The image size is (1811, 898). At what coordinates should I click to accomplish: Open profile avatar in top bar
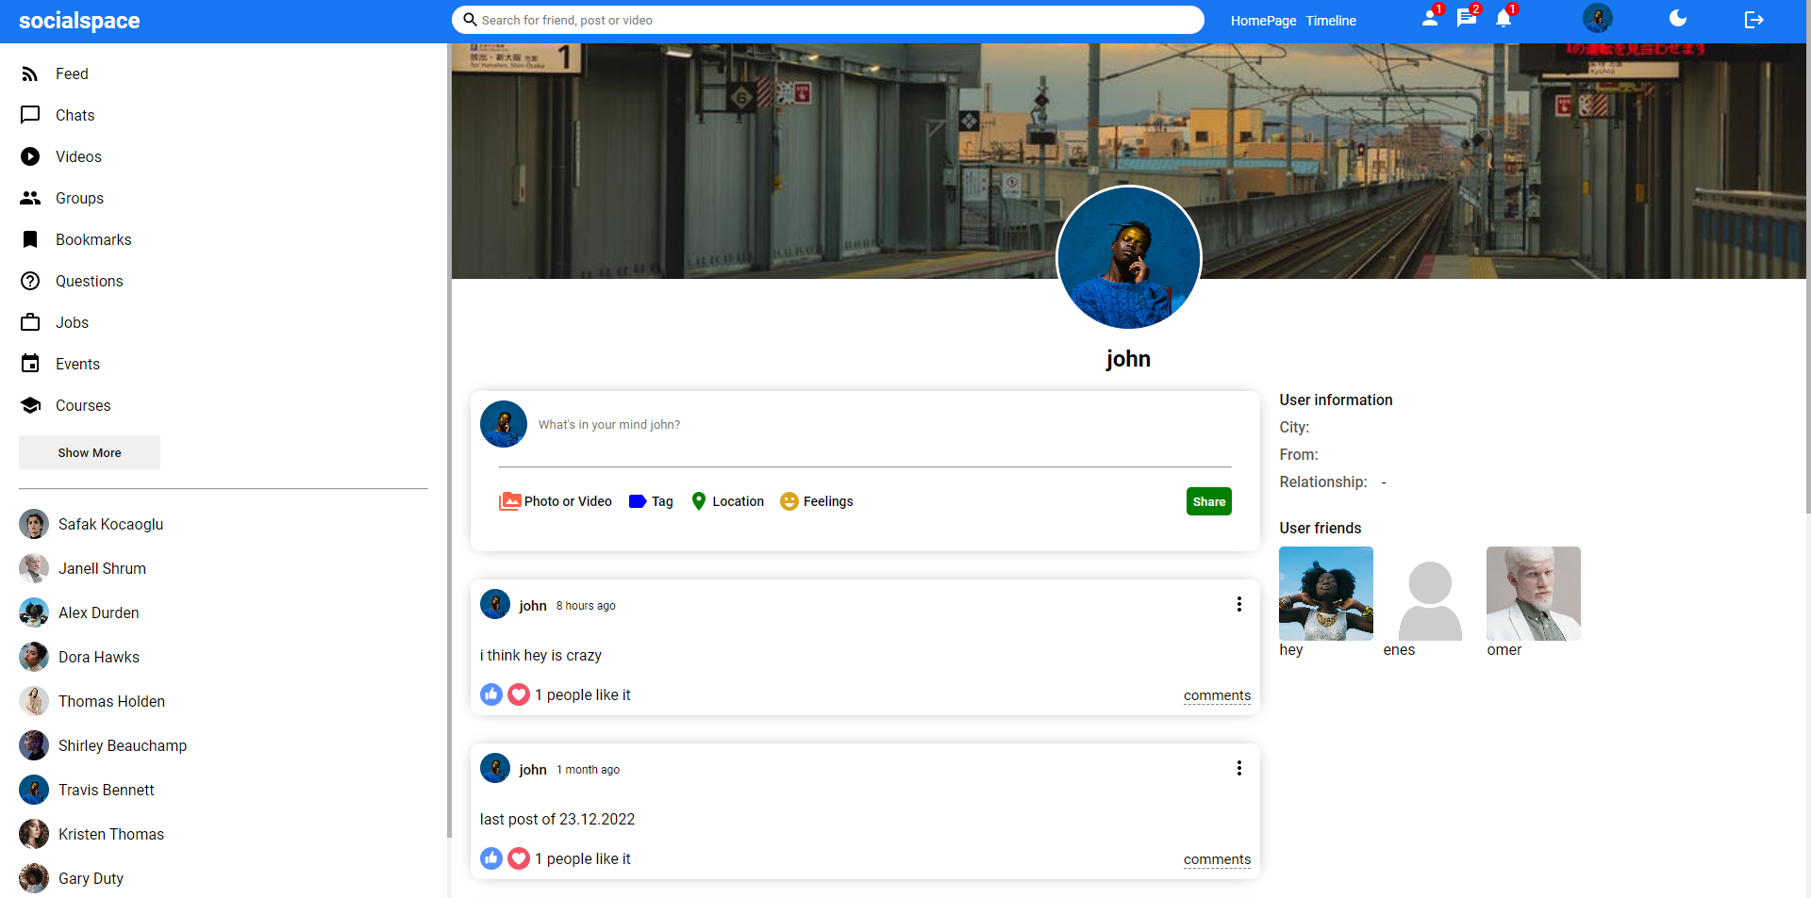(1598, 18)
